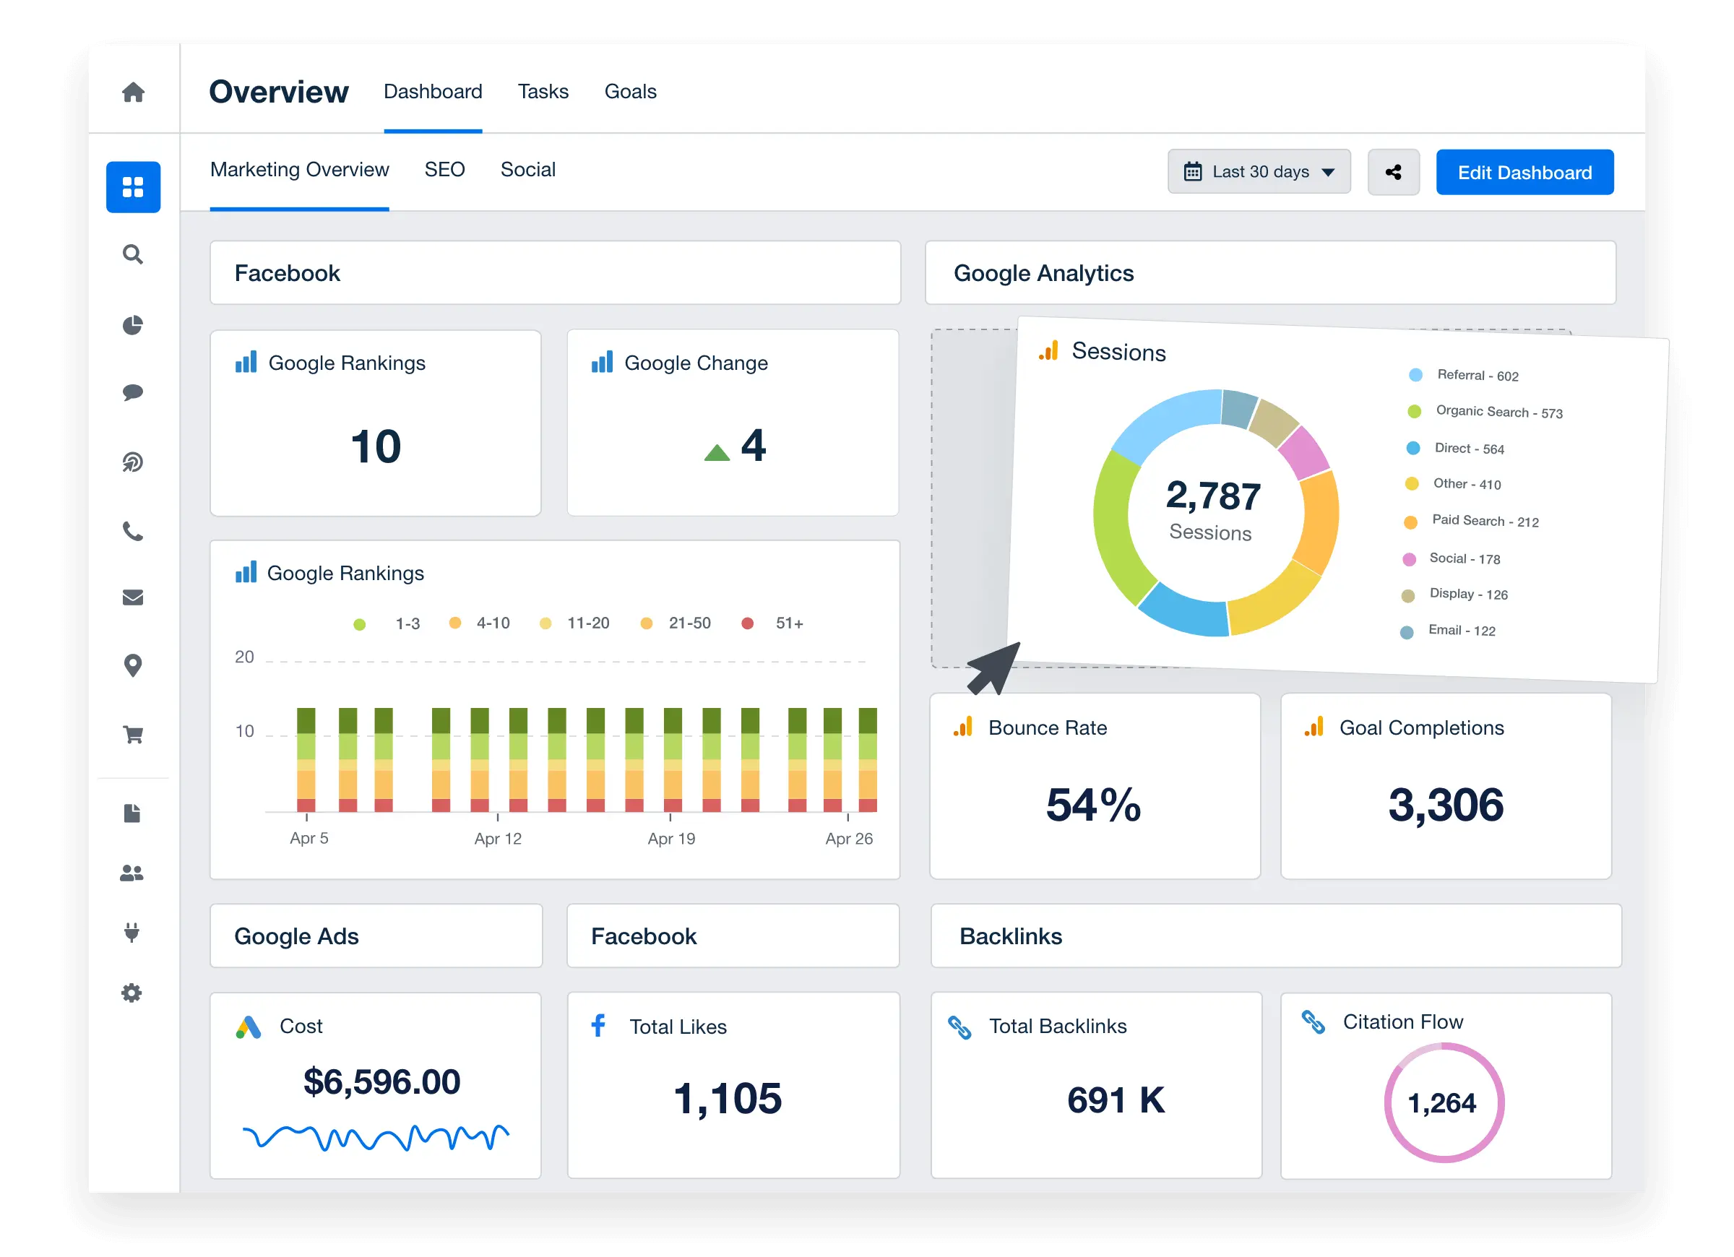Screen dimensions: 1734x1257
Task: Click chain link icon beside Total Backlinks
Action: [x=959, y=1027]
